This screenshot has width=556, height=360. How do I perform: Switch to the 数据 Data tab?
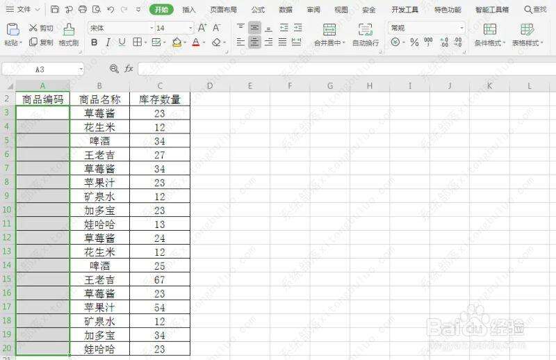[286, 10]
